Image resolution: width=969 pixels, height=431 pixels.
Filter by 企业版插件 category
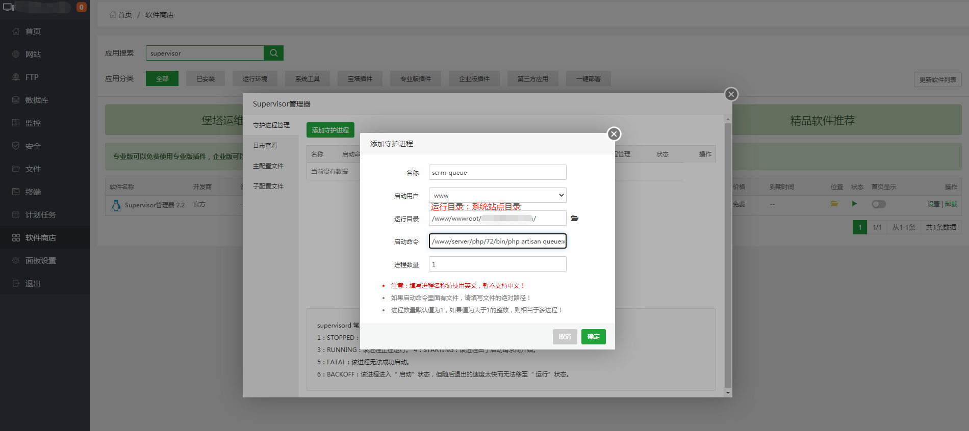pos(474,78)
